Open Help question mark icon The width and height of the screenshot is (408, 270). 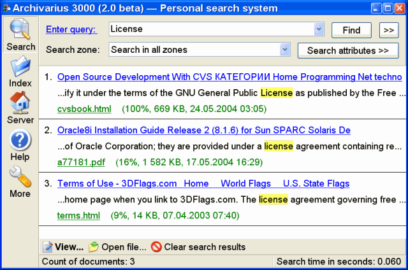click(x=20, y=139)
